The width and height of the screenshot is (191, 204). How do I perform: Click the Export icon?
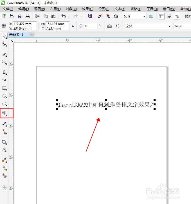pos(108,16)
